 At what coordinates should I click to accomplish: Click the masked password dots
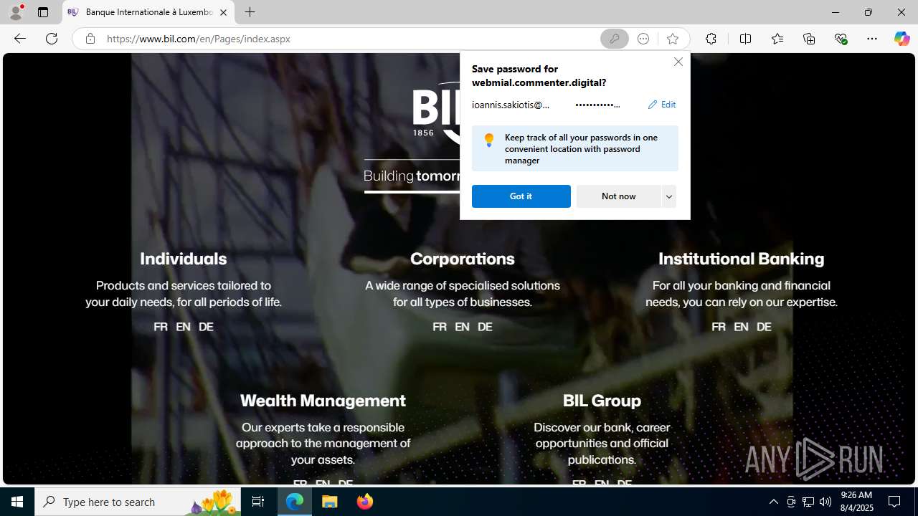tap(597, 105)
